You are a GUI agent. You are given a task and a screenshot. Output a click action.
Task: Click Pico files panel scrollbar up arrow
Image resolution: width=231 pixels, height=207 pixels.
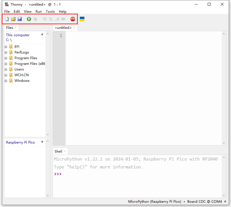pos(47,141)
